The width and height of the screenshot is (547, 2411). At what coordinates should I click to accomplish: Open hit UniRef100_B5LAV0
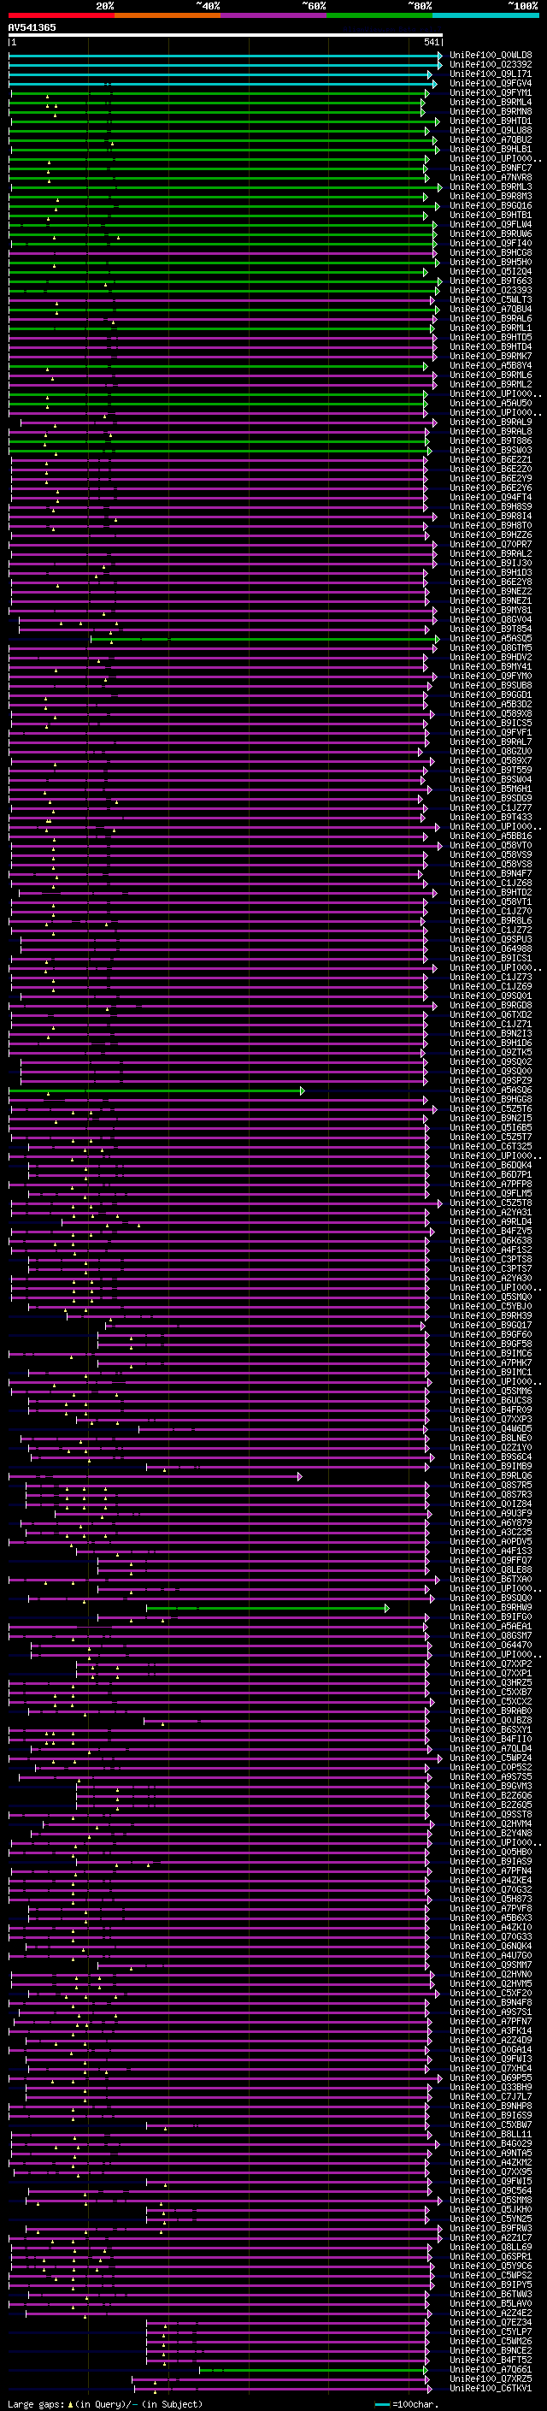[490, 2303]
